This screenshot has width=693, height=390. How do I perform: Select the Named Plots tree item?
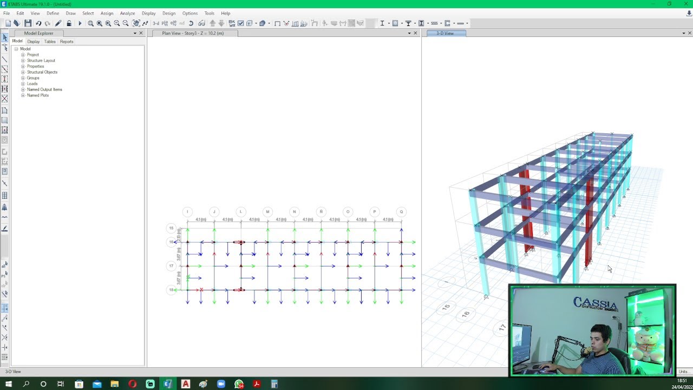(x=38, y=95)
